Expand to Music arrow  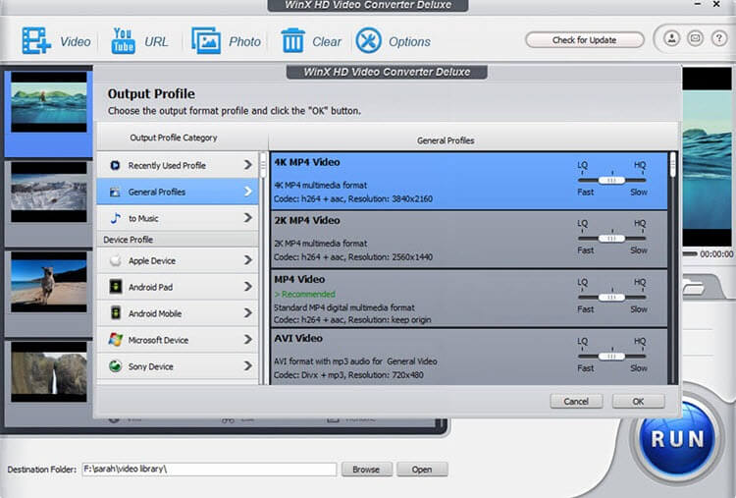coord(248,217)
